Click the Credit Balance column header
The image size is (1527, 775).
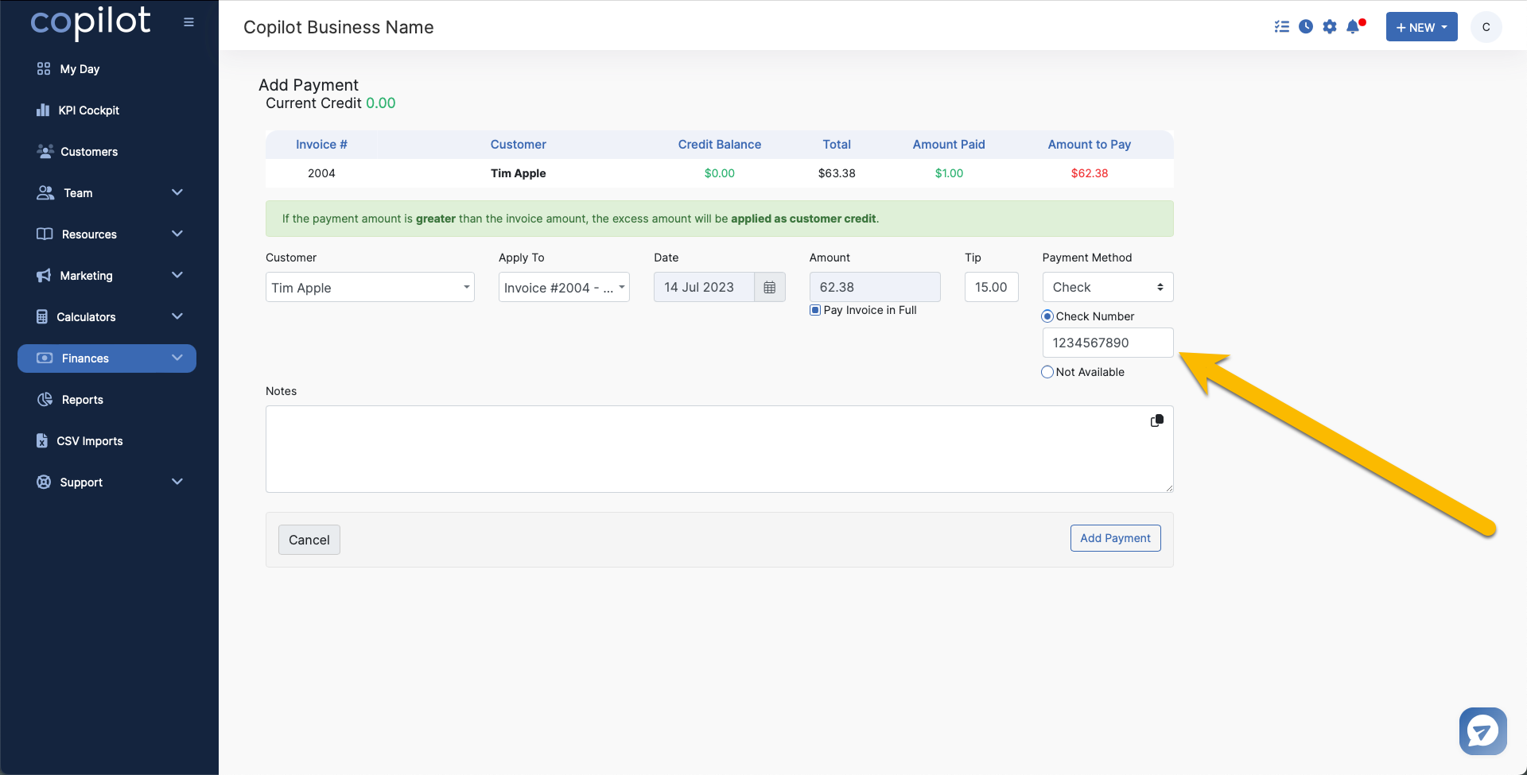coord(719,145)
